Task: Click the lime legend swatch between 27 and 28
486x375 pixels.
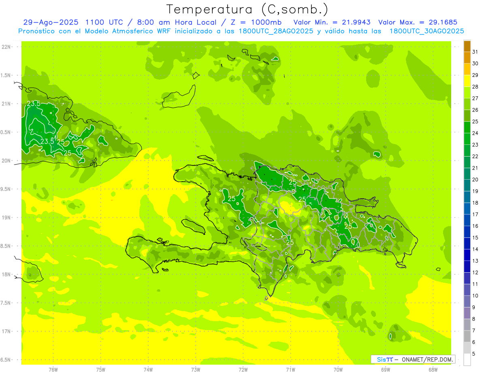Action: click(467, 93)
